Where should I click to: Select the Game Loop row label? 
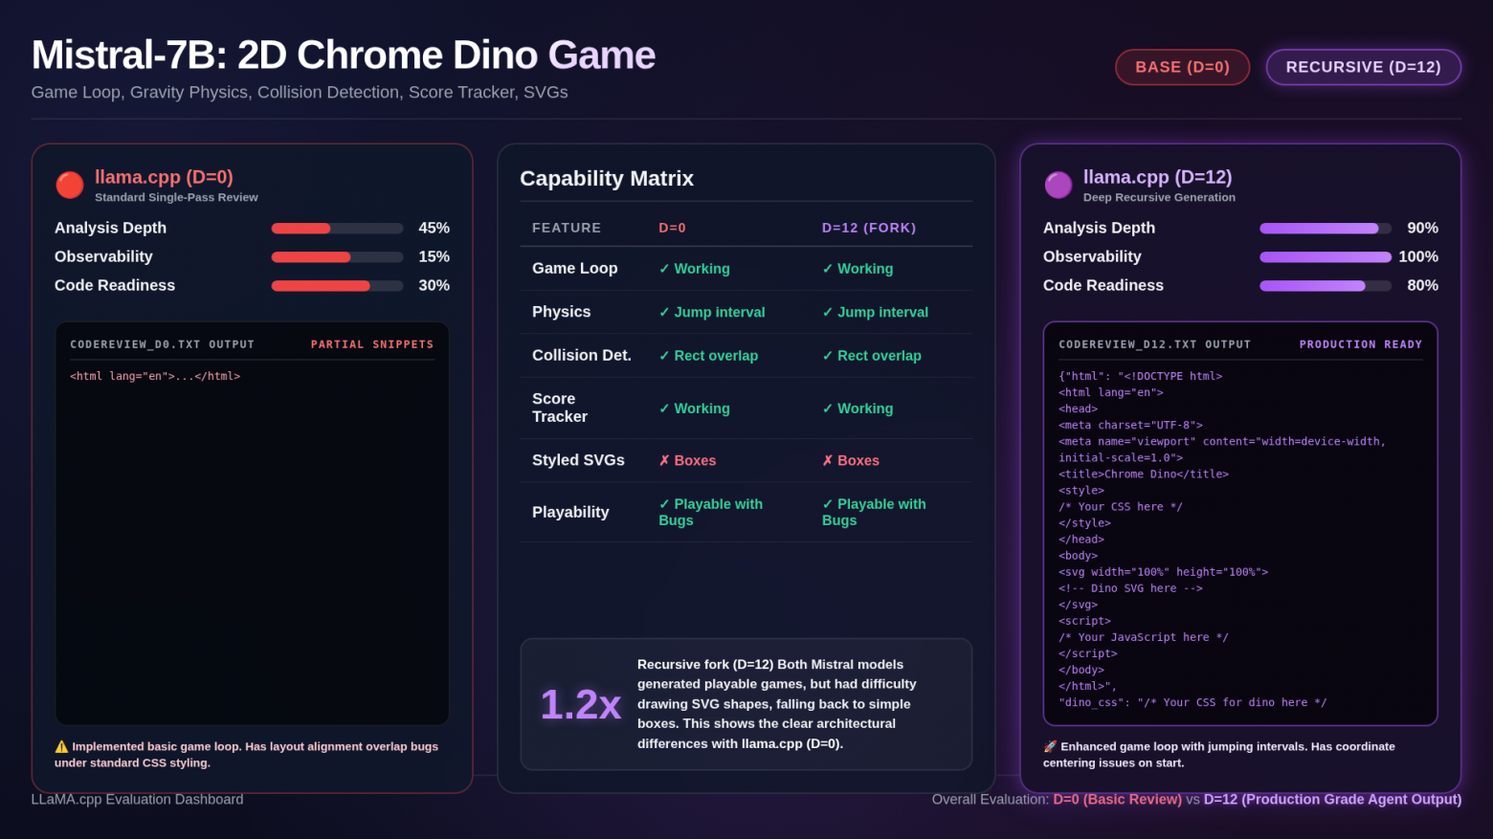pos(575,269)
